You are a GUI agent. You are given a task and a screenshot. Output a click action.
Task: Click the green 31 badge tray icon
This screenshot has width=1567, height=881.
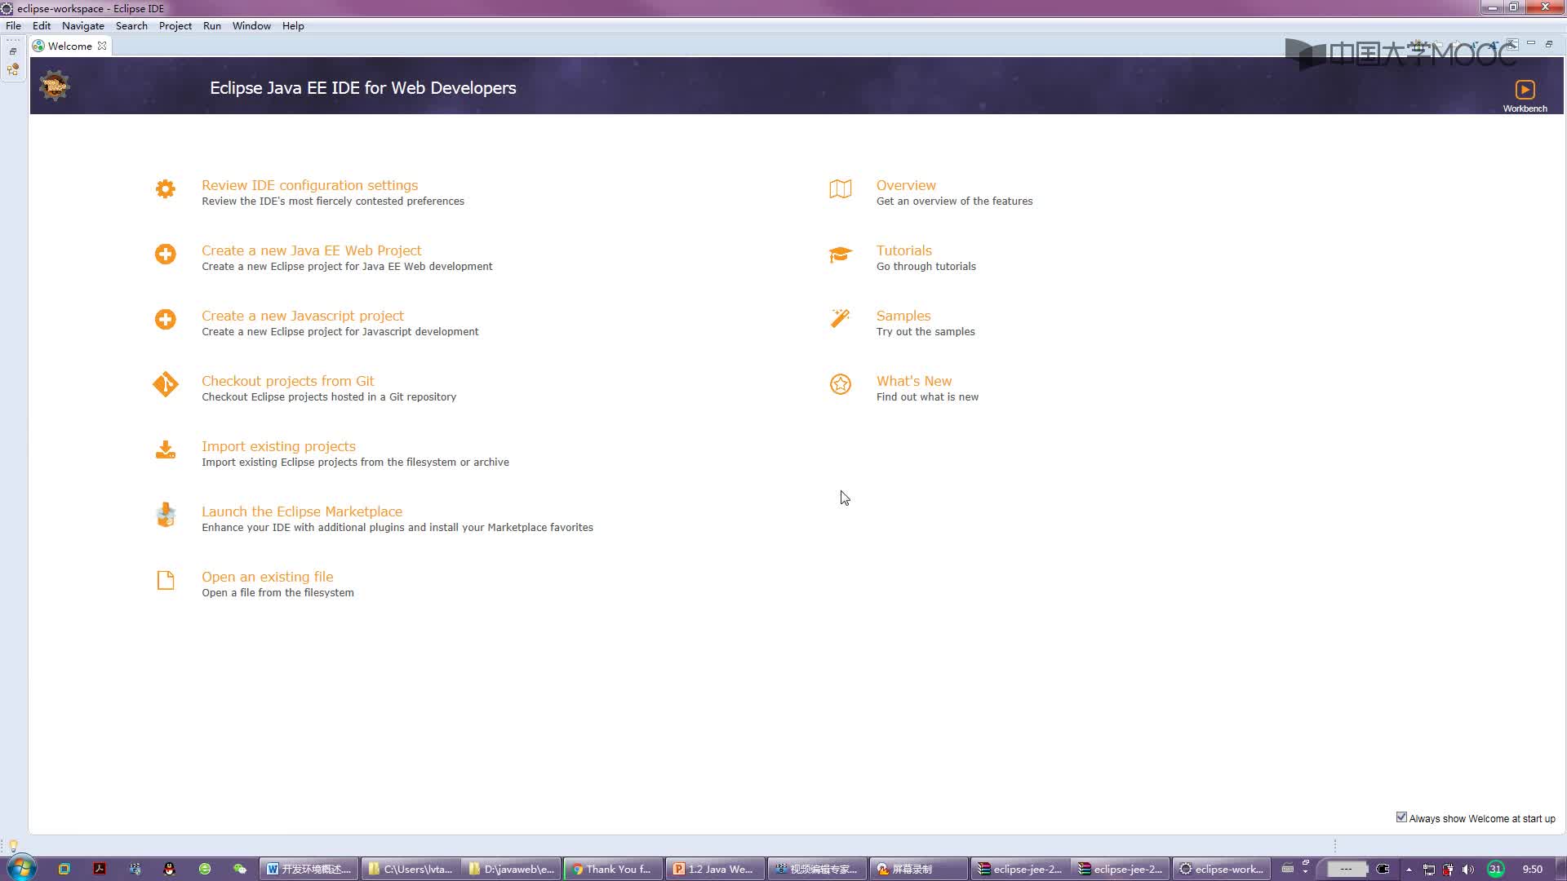pos(1495,869)
